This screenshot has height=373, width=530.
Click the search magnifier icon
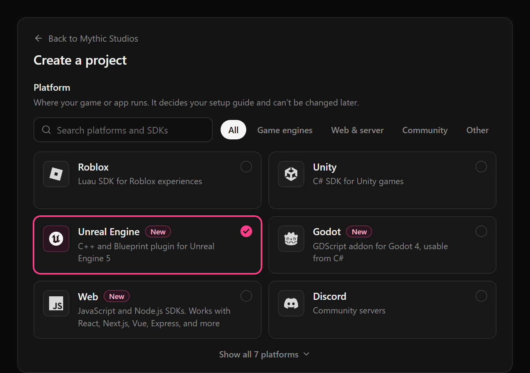(46, 130)
